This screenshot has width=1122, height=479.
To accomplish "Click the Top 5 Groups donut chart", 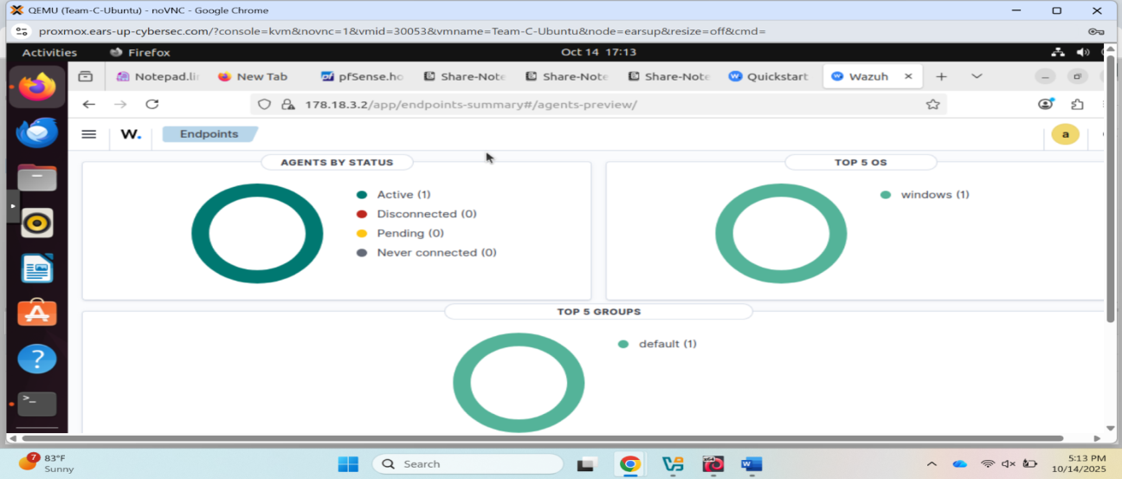I will click(519, 382).
